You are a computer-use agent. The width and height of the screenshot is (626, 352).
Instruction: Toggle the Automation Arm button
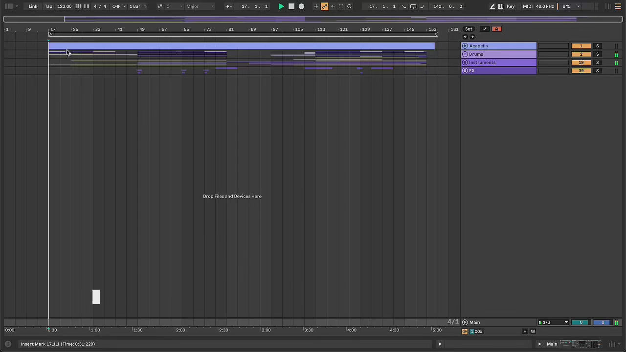tap(324, 6)
